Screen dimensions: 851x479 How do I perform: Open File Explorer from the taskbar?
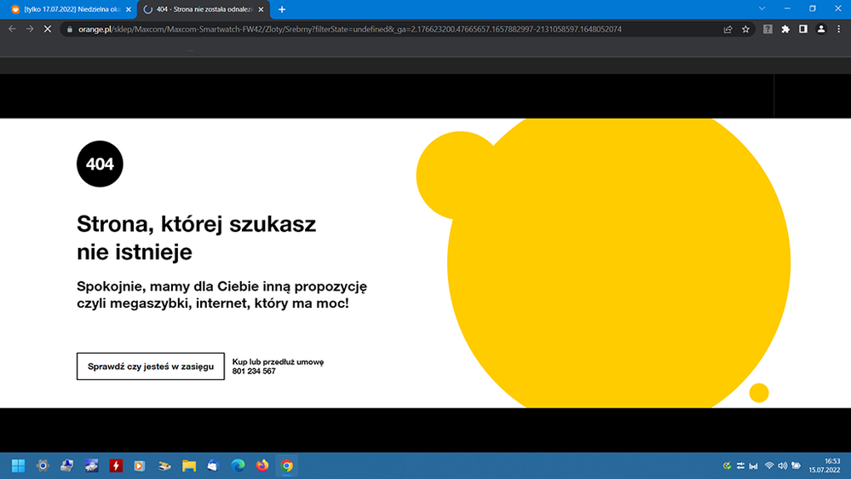tap(188, 465)
